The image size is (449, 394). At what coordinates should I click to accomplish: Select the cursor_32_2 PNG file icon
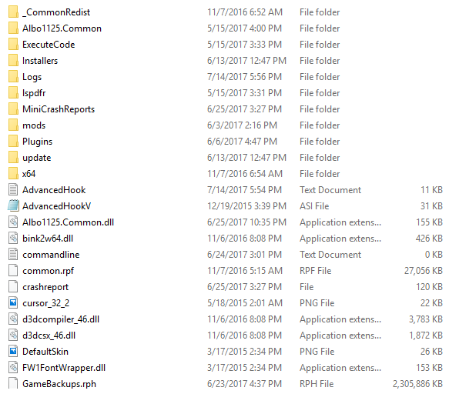(x=13, y=303)
